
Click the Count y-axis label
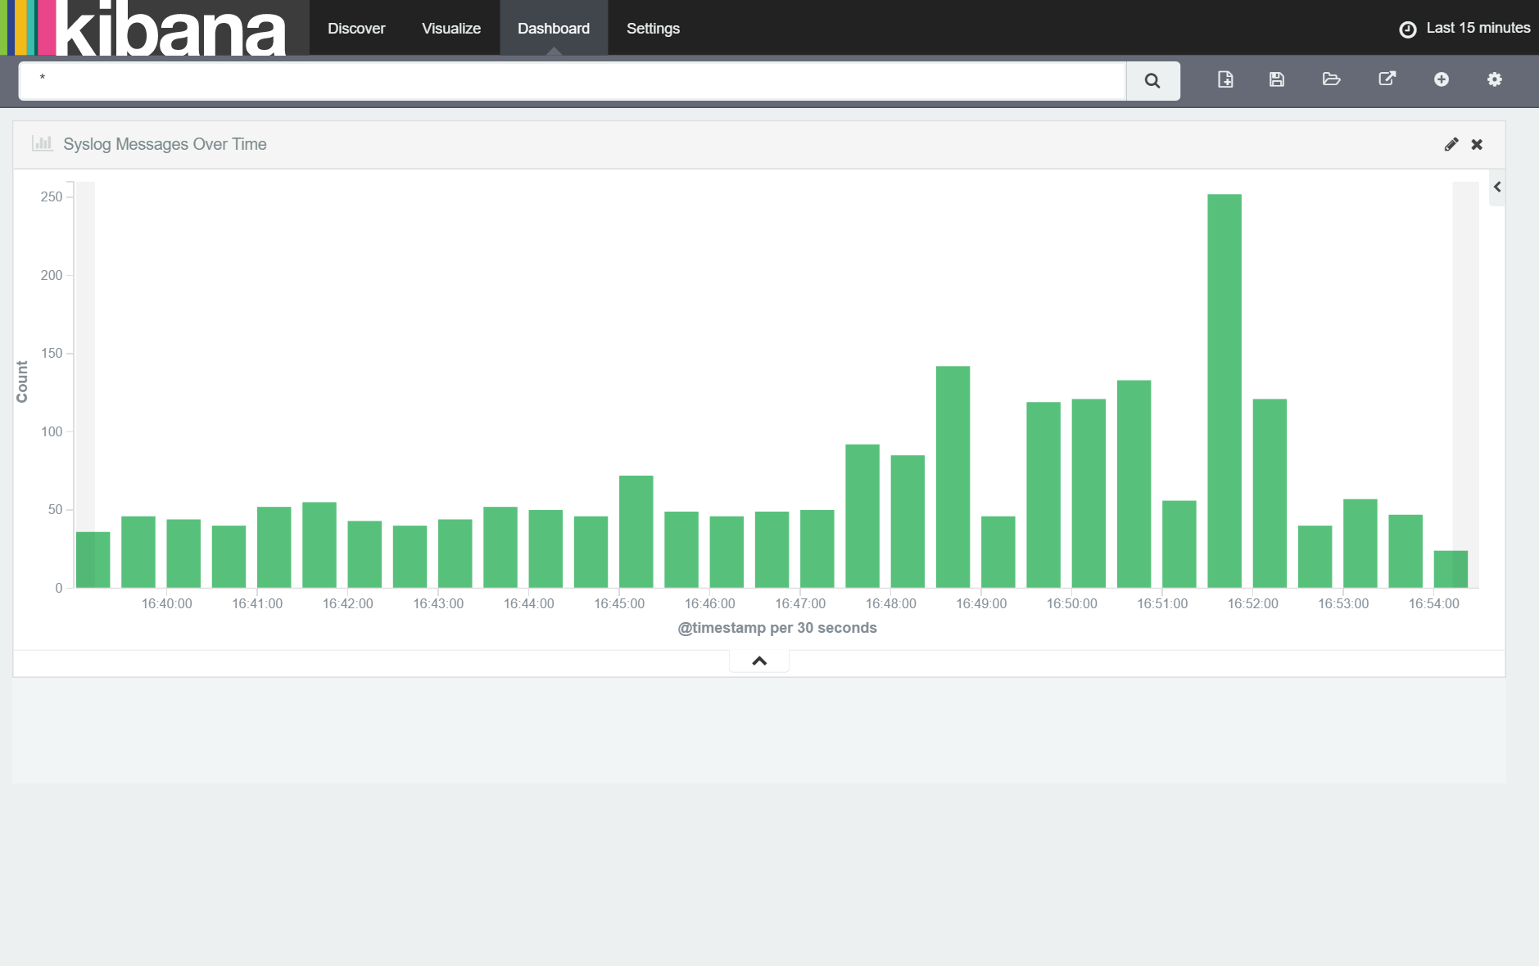coord(22,382)
